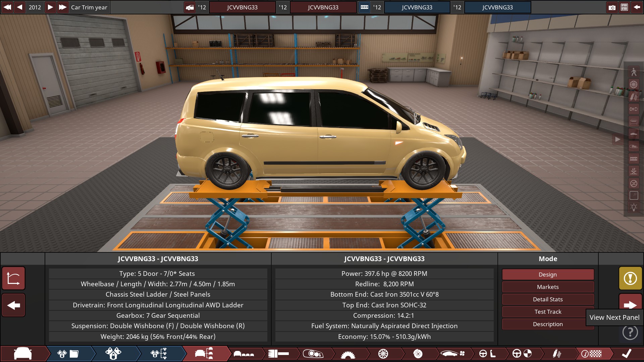Open body variants step in bottom bar
This screenshot has width=644, height=362.
click(x=244, y=354)
